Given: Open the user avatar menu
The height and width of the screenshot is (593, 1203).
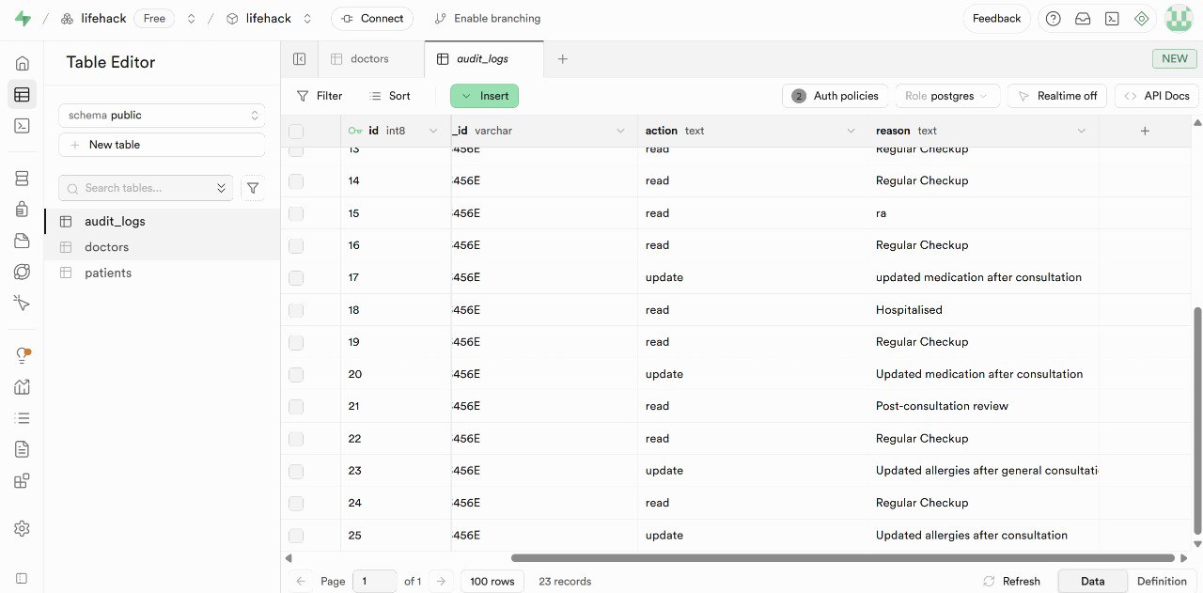Looking at the screenshot, I should point(1179,19).
